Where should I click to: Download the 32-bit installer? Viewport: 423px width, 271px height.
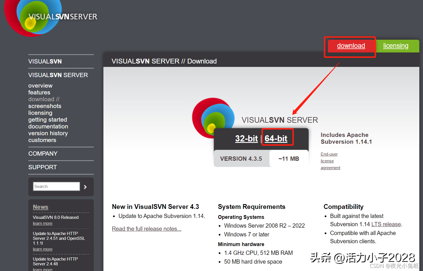click(246, 138)
